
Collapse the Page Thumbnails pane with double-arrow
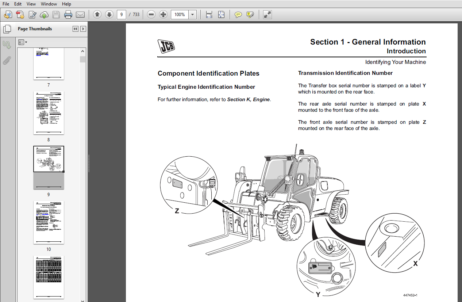[76, 29]
